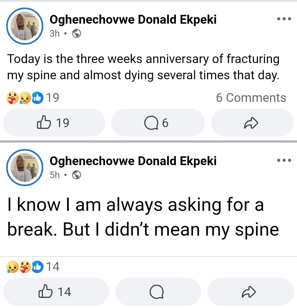The image size is (297, 308).
Task: Open three-dot options menu on 5h post
Action: tap(284, 160)
